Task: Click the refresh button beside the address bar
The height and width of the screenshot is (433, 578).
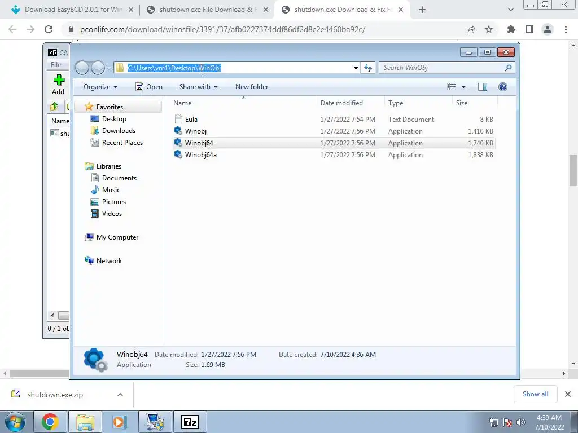Action: (x=368, y=68)
